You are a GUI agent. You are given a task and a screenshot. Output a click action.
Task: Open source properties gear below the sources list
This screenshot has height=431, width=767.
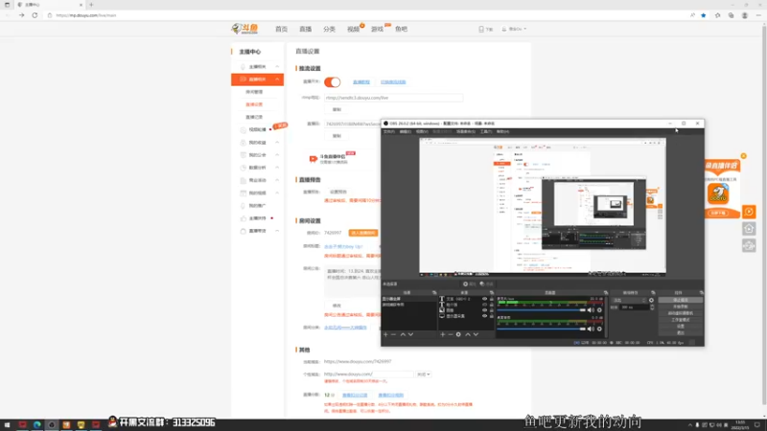(458, 334)
